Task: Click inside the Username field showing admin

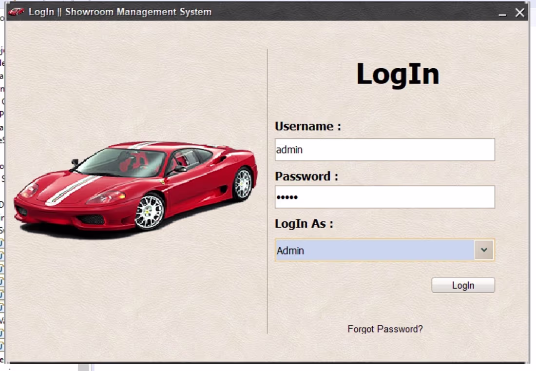Action: pos(384,150)
